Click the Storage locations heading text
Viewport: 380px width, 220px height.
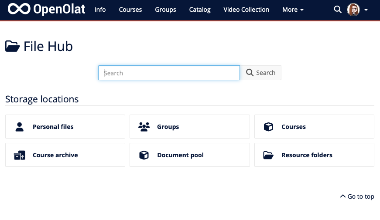coord(42,99)
